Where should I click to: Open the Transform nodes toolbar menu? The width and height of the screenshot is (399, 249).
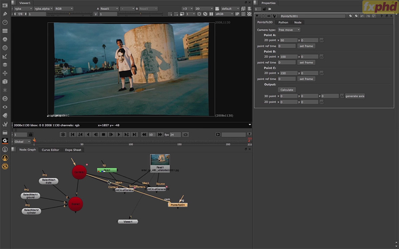[x=5, y=73]
